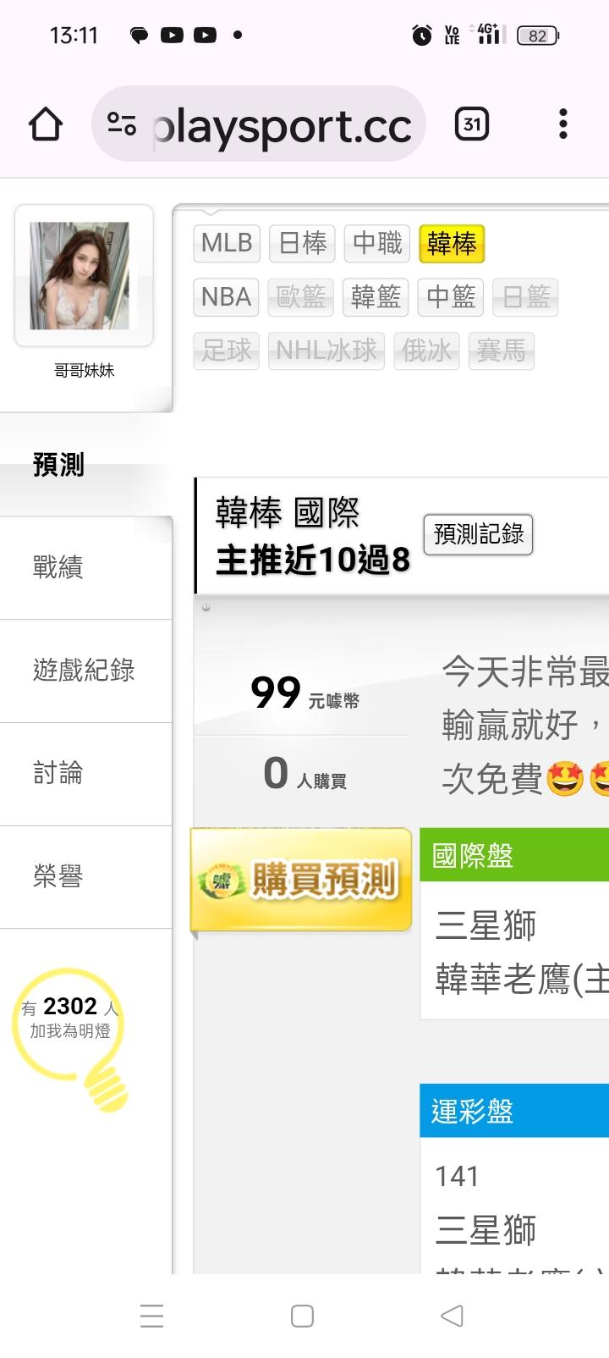Viewport: 609px width, 1358px height.
Task: Click the 預測記錄 button
Action: 479,534
